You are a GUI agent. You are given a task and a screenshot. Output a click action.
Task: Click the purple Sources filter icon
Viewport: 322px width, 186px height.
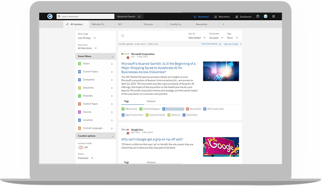pyautogui.click(x=80, y=112)
